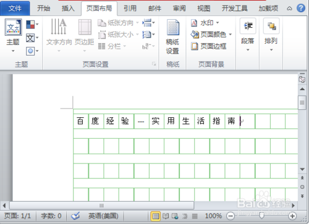
Task: Open the 排列 arrange icon
Action: click(271, 26)
